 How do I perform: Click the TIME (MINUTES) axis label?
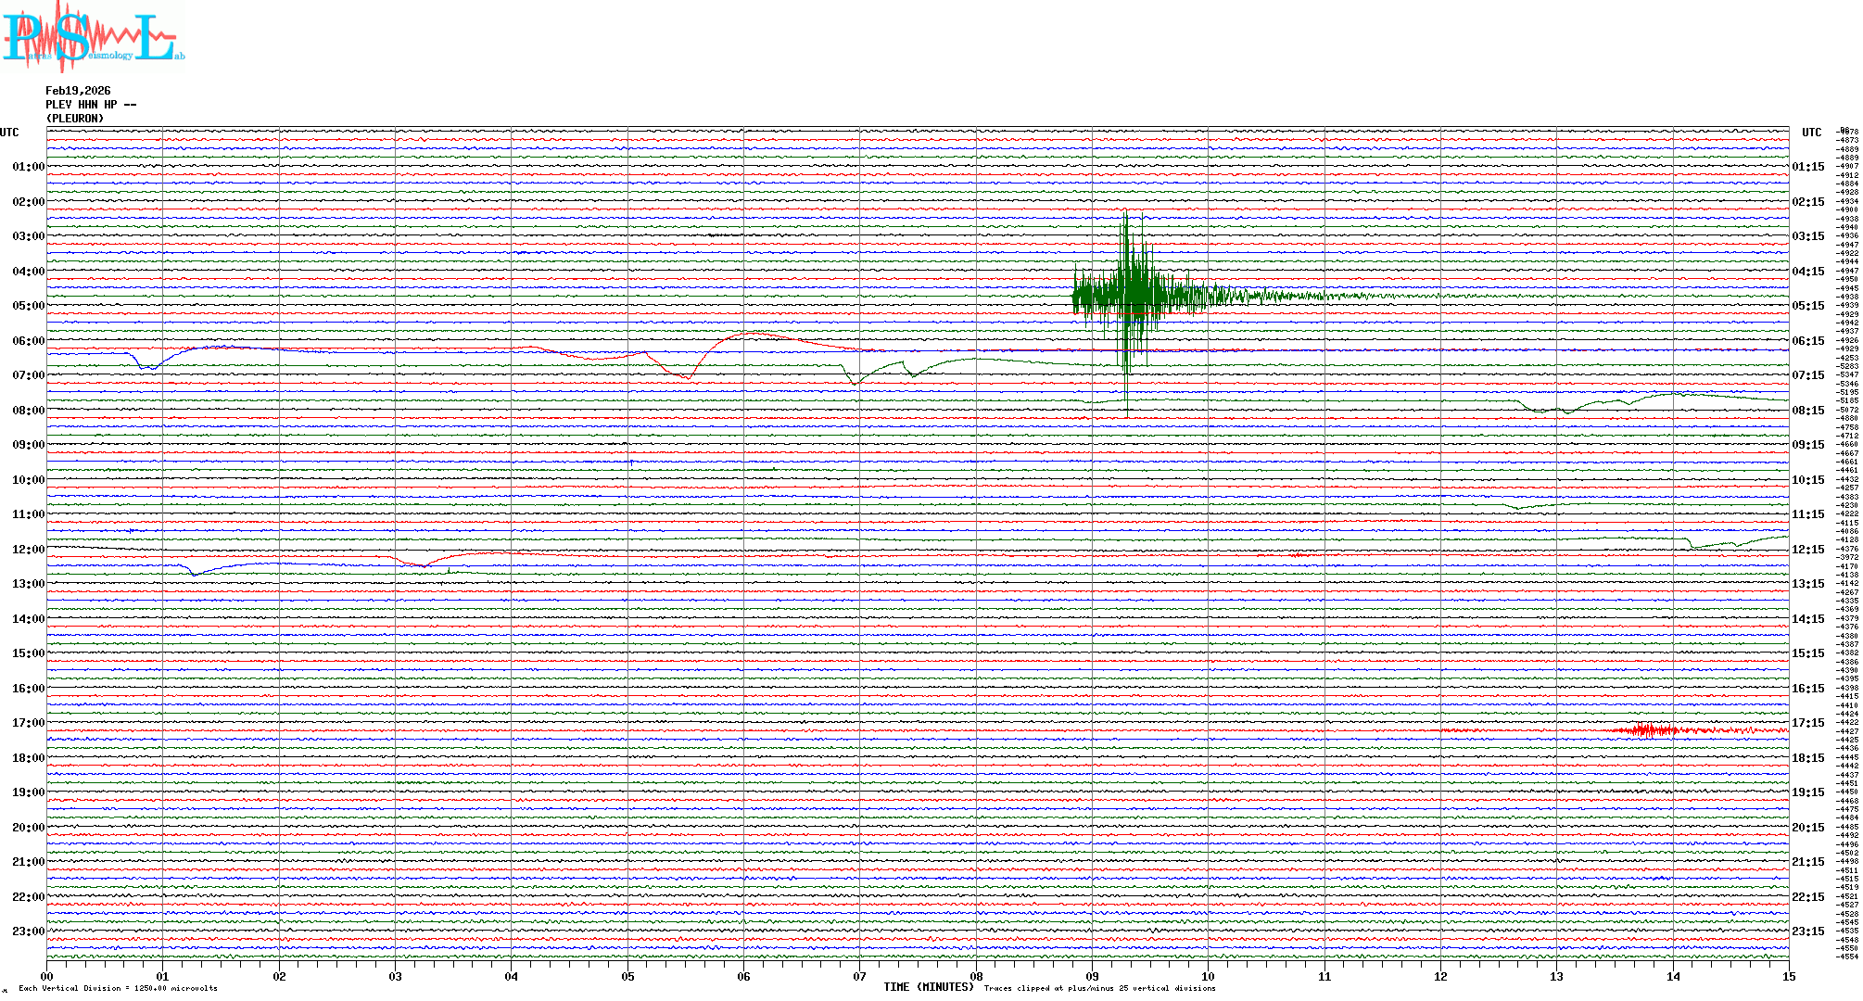929,987
